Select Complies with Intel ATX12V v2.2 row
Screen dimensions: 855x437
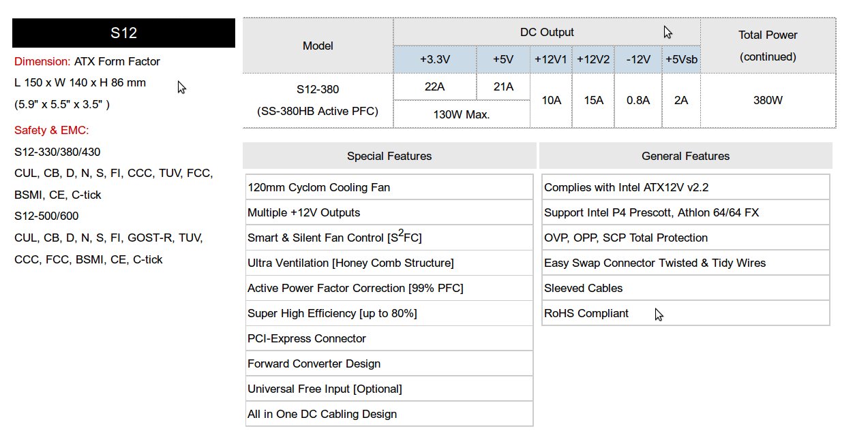[686, 187]
